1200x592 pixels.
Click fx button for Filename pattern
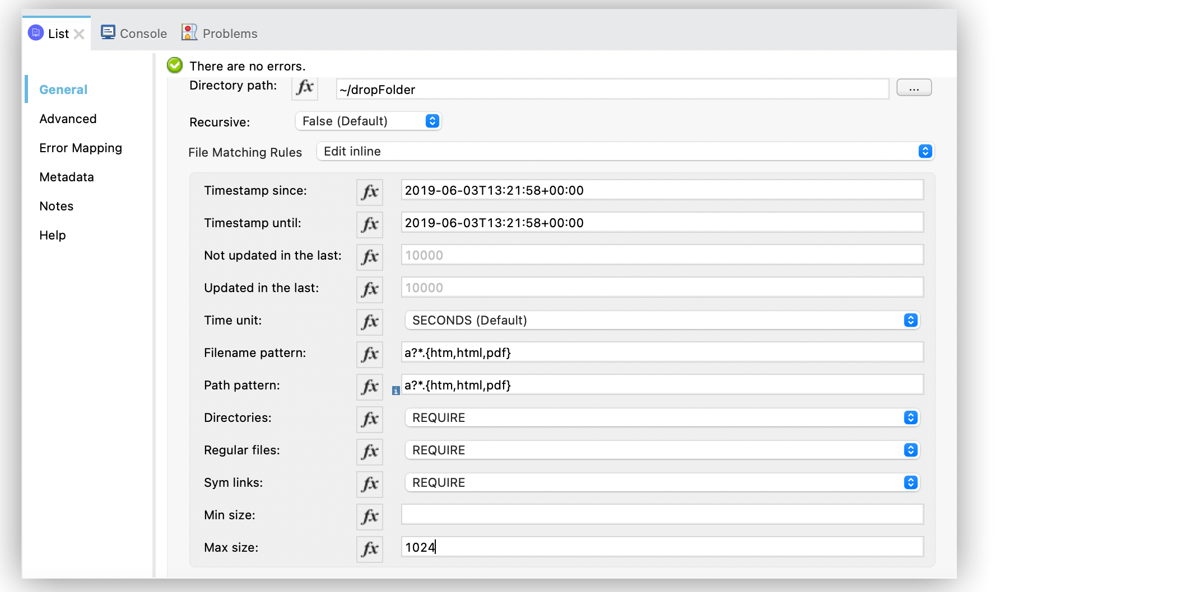pyautogui.click(x=370, y=354)
